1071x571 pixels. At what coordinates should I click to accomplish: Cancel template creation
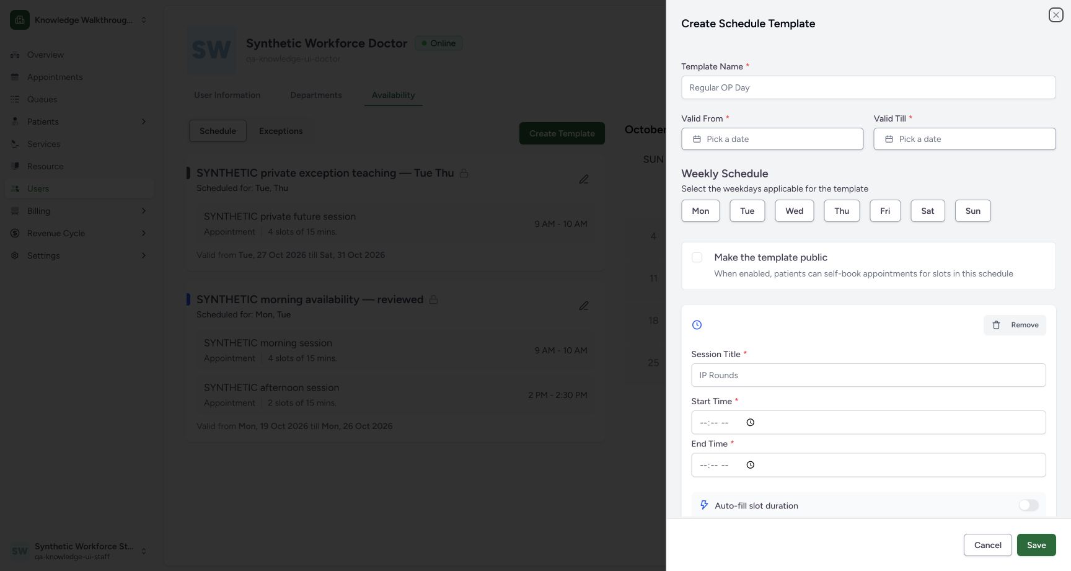click(988, 545)
